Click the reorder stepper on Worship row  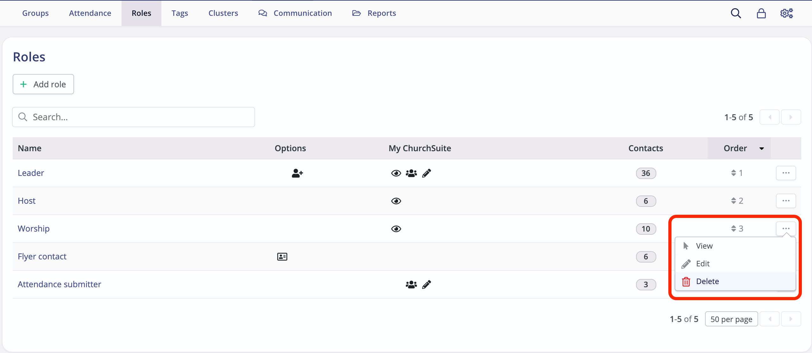click(734, 228)
